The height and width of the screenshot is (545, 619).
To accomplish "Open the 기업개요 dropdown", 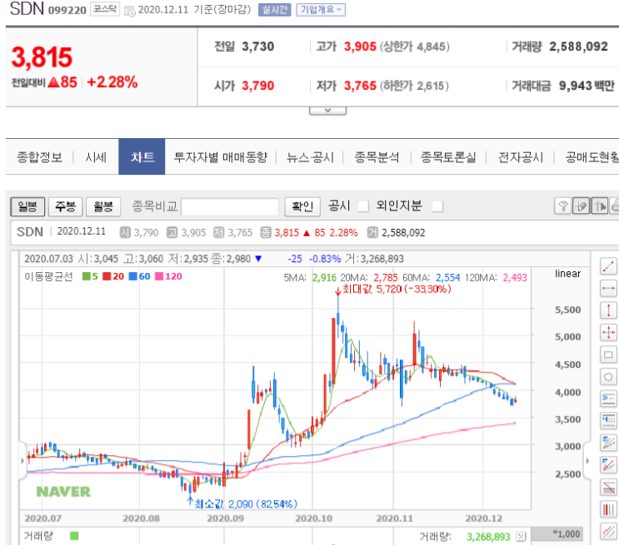I will 321,9.
